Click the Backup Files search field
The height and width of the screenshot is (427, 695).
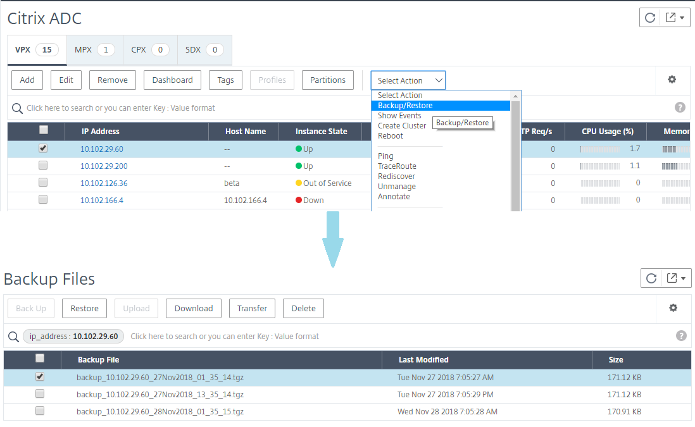(x=399, y=337)
